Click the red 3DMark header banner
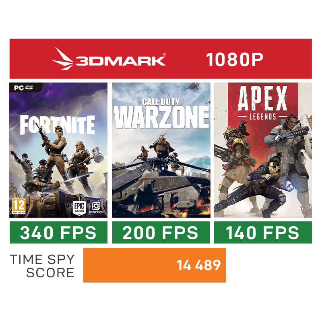The image size is (322, 322). tap(161, 59)
